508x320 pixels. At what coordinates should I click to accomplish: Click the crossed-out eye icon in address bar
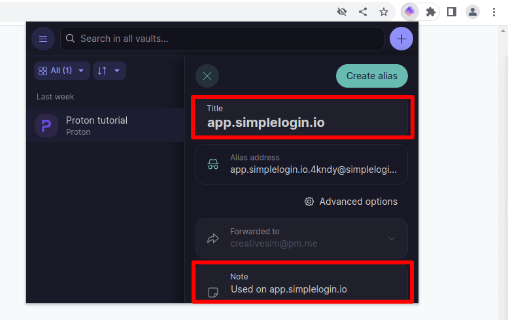pos(342,12)
